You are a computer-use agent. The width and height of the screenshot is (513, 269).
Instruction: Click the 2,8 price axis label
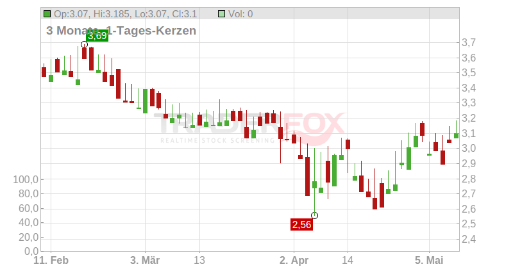[x=469, y=179]
